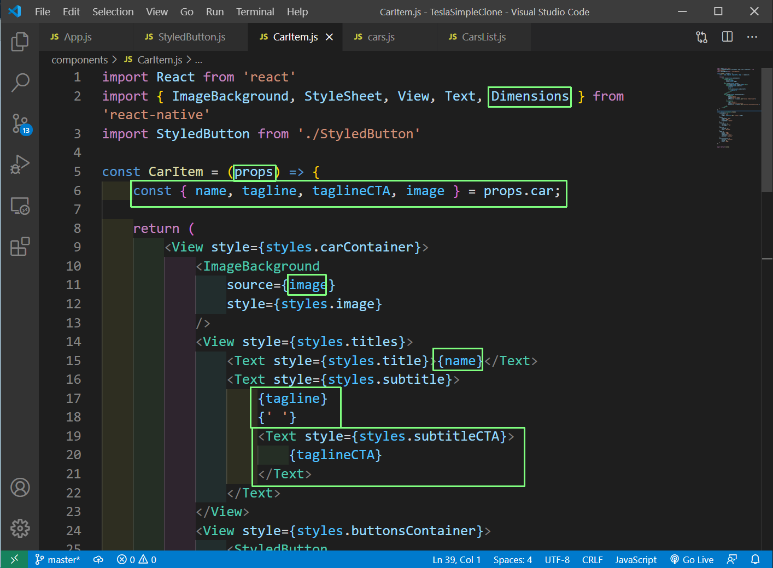Expand the breadcrumb ellipsis symbol

pos(198,60)
